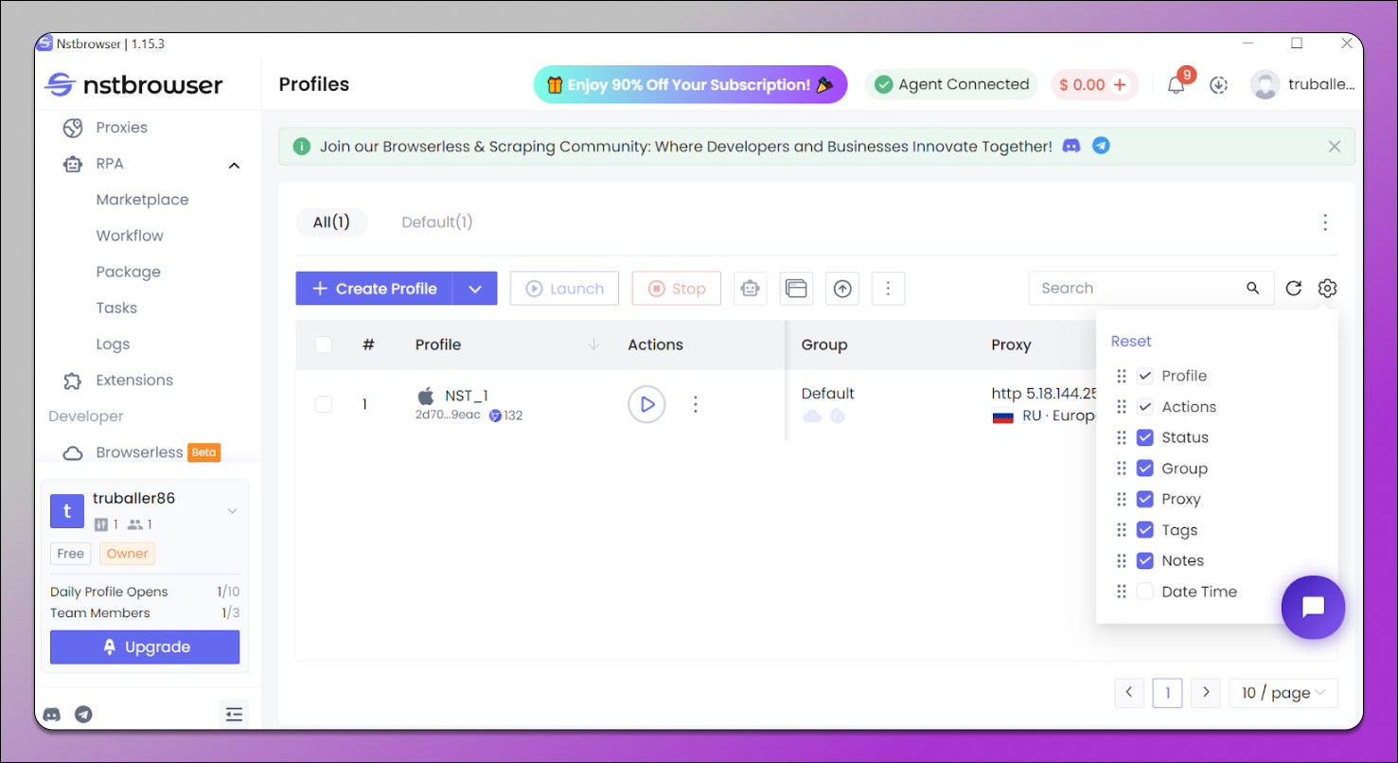Click the RPA robot toolbar icon
Image resolution: width=1398 pixels, height=763 pixels.
coord(751,289)
